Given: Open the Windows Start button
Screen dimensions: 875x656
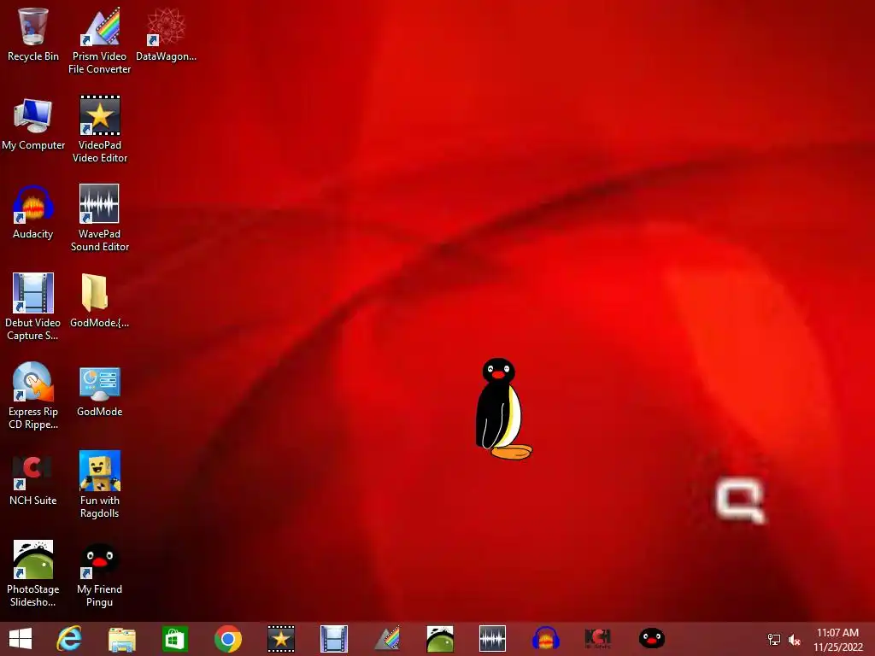Looking at the screenshot, I should tap(21, 639).
